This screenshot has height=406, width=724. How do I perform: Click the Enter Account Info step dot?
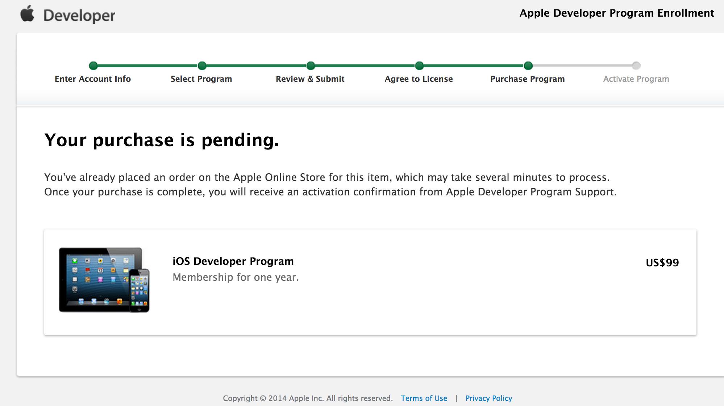tap(93, 65)
